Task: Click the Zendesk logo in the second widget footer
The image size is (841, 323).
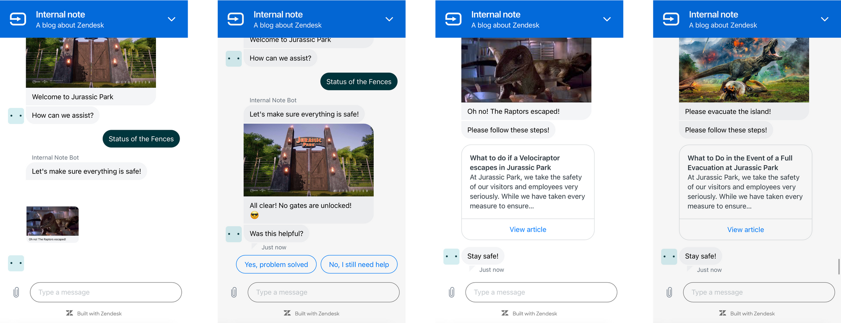Action: click(287, 313)
